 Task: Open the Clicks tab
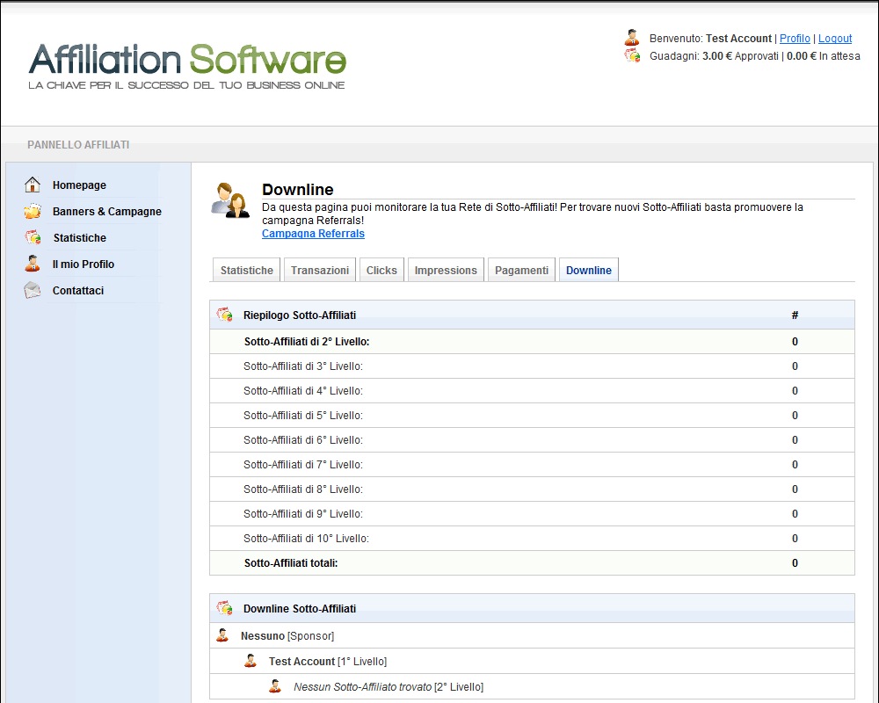(381, 271)
